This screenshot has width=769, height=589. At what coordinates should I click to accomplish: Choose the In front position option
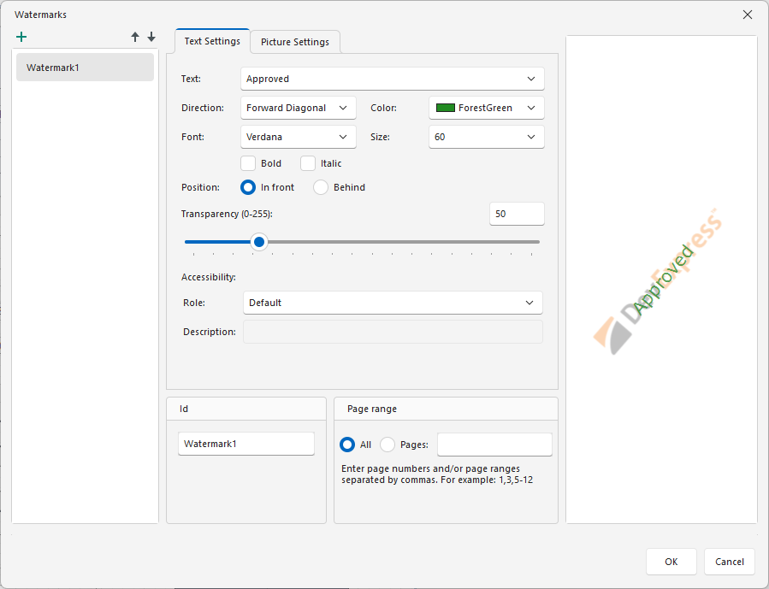[x=248, y=187]
